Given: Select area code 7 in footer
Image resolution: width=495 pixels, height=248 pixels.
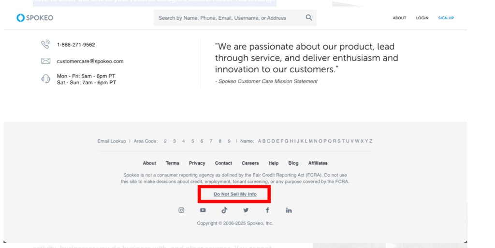Looking at the screenshot, I should pos(211,141).
